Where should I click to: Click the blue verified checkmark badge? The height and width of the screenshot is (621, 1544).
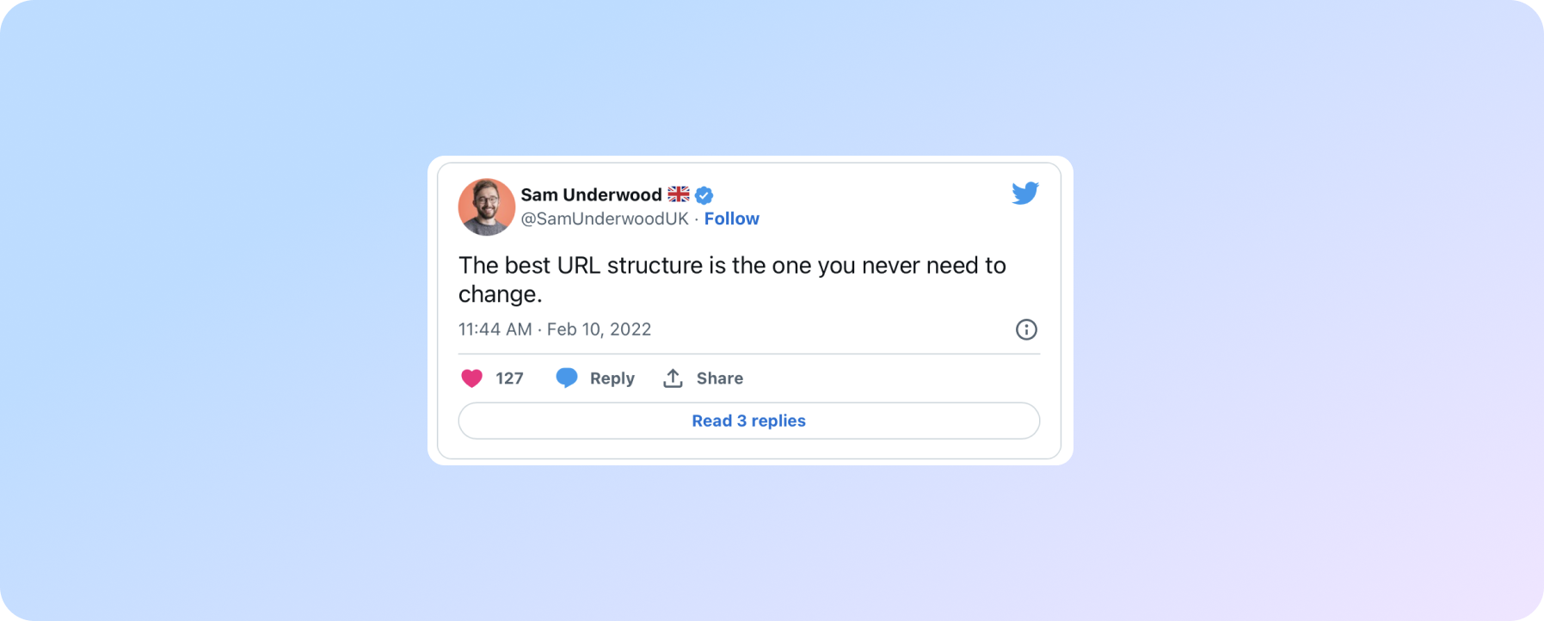pyautogui.click(x=704, y=195)
